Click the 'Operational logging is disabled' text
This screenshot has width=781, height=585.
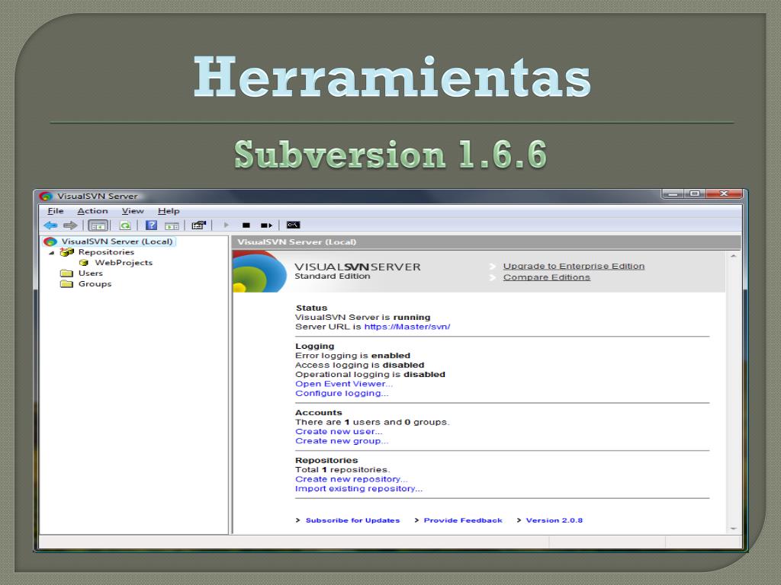point(370,375)
